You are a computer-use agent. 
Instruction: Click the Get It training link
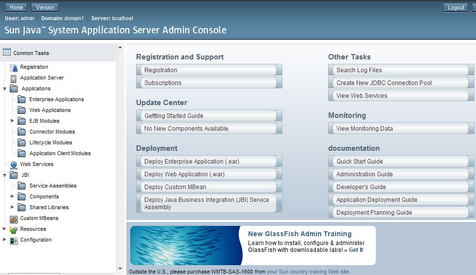[x=354, y=250]
